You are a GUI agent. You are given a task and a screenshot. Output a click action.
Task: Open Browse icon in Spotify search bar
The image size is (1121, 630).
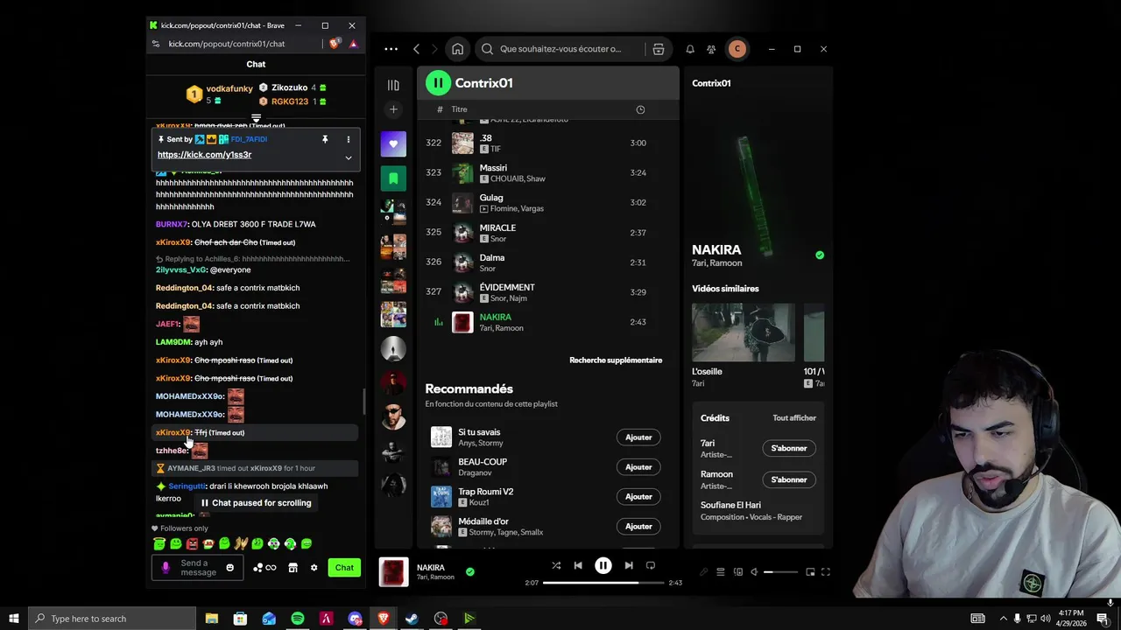658,49
